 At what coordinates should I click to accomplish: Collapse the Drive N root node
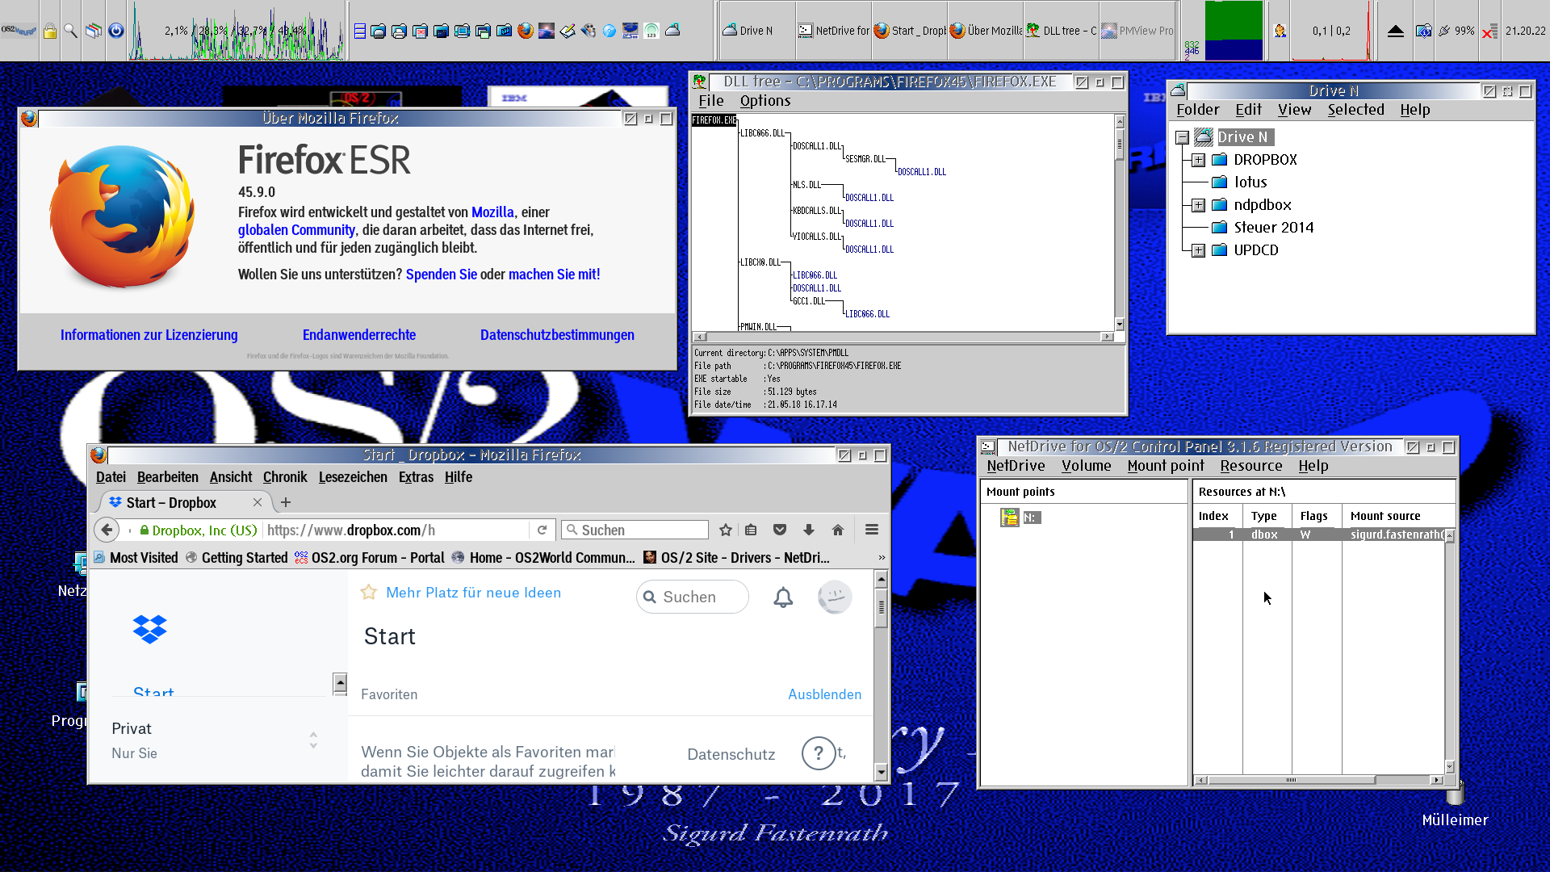tap(1183, 137)
